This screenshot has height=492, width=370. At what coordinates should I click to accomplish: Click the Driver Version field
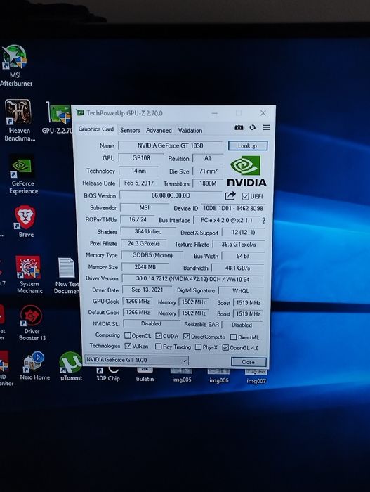tap(193, 278)
